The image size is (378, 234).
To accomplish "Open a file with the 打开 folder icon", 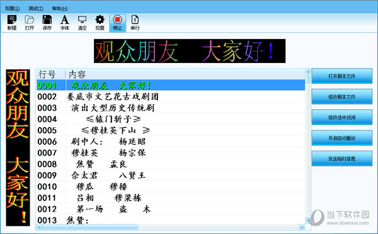I will tap(30, 23).
